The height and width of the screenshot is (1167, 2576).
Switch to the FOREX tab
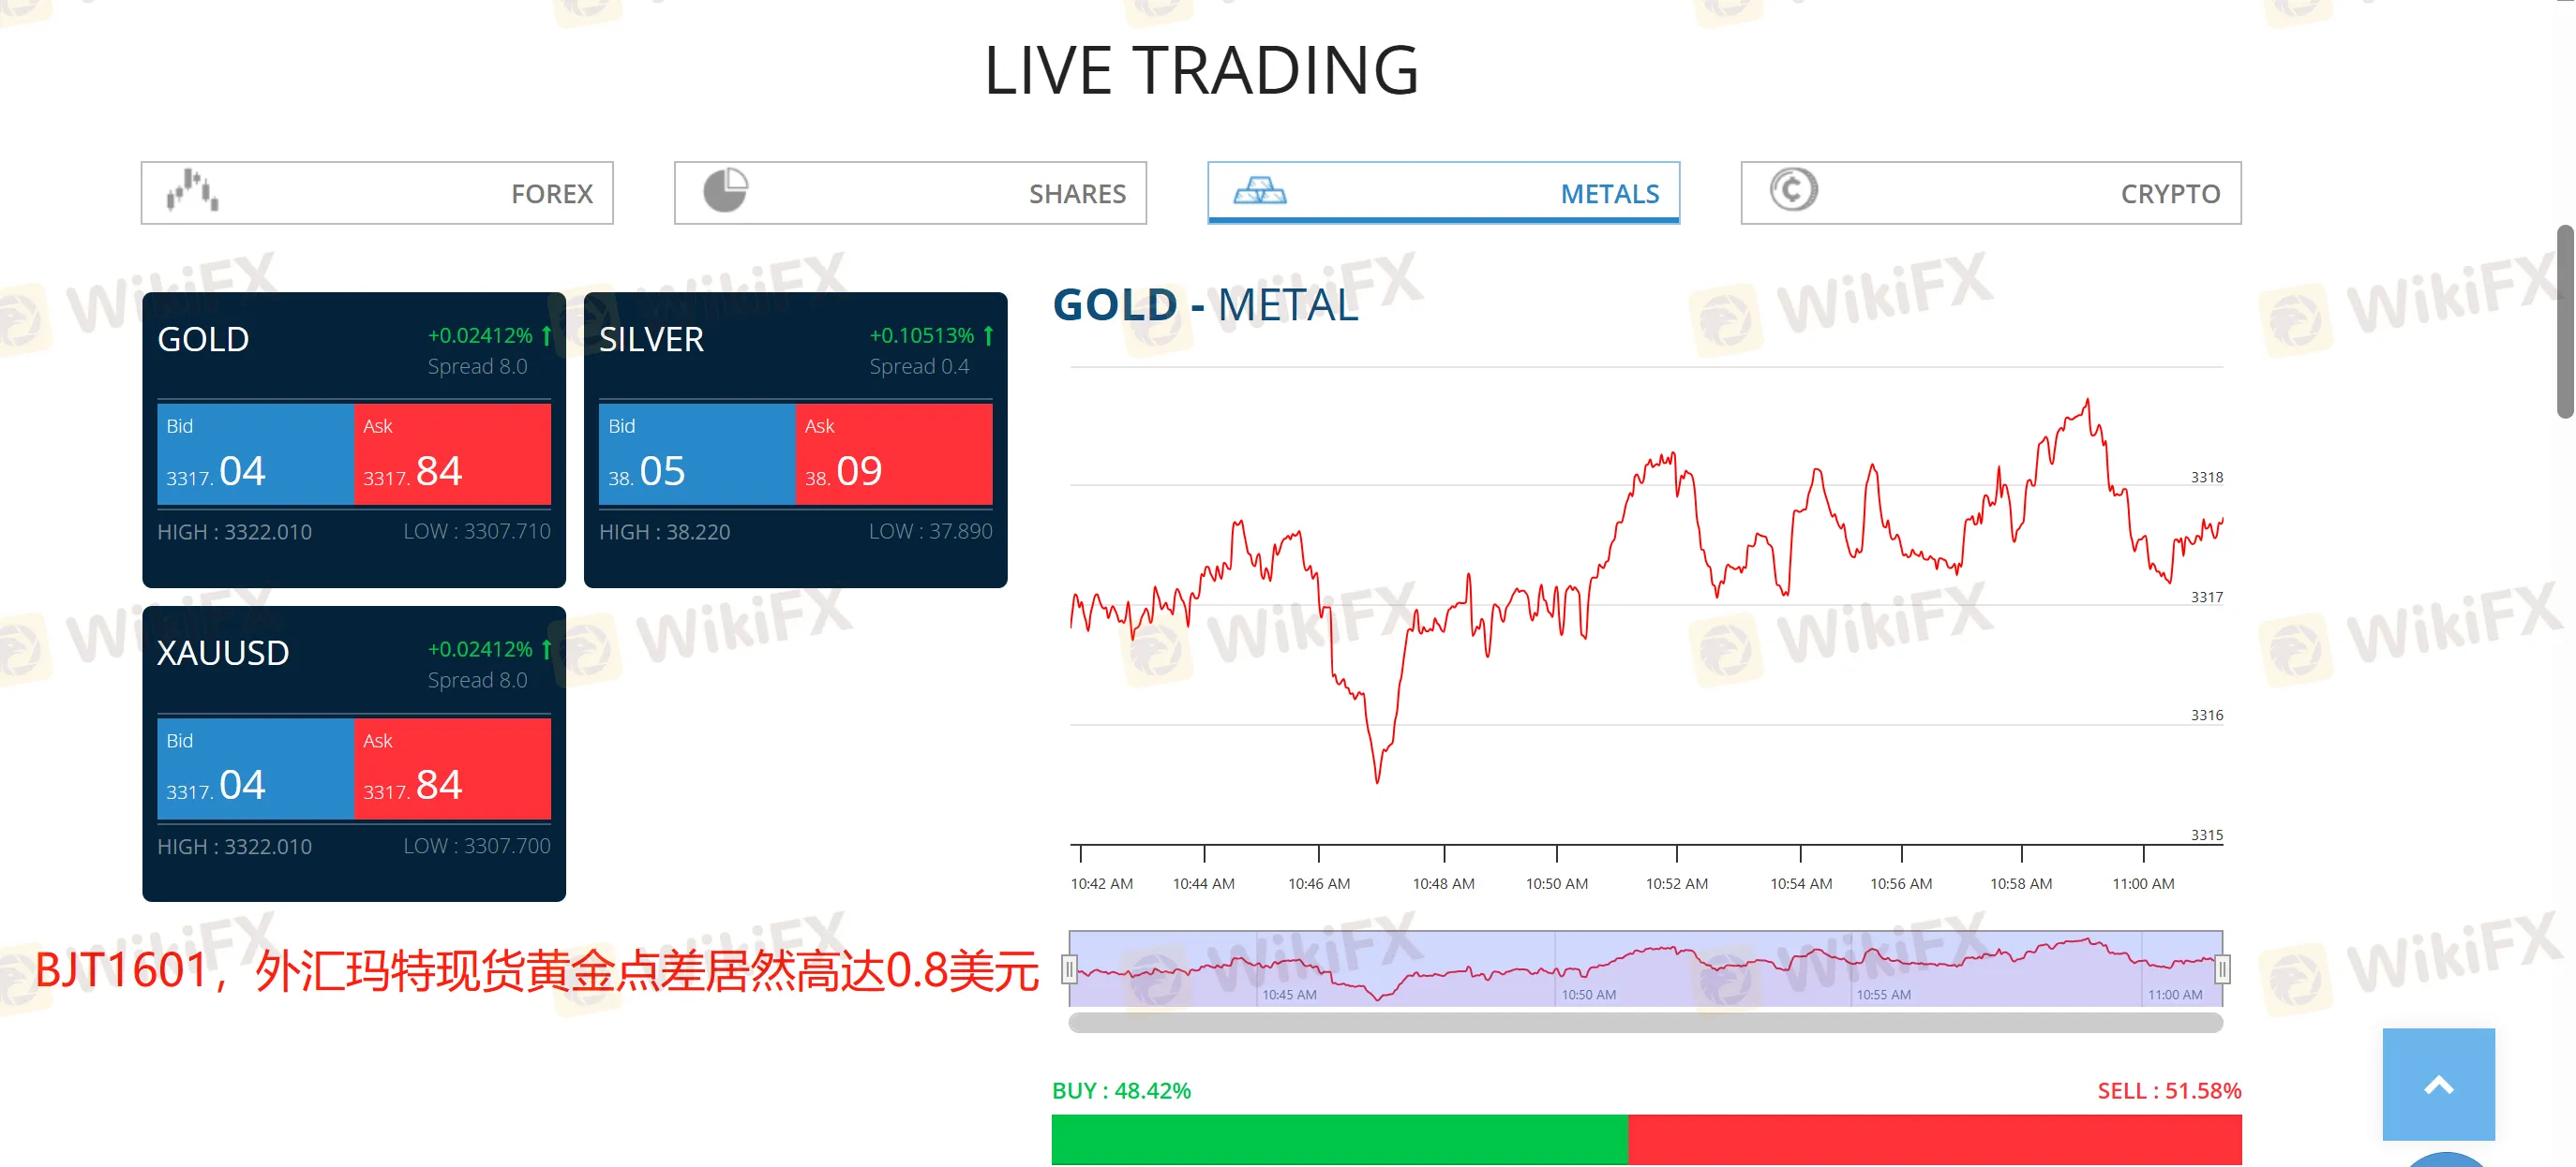[x=377, y=193]
